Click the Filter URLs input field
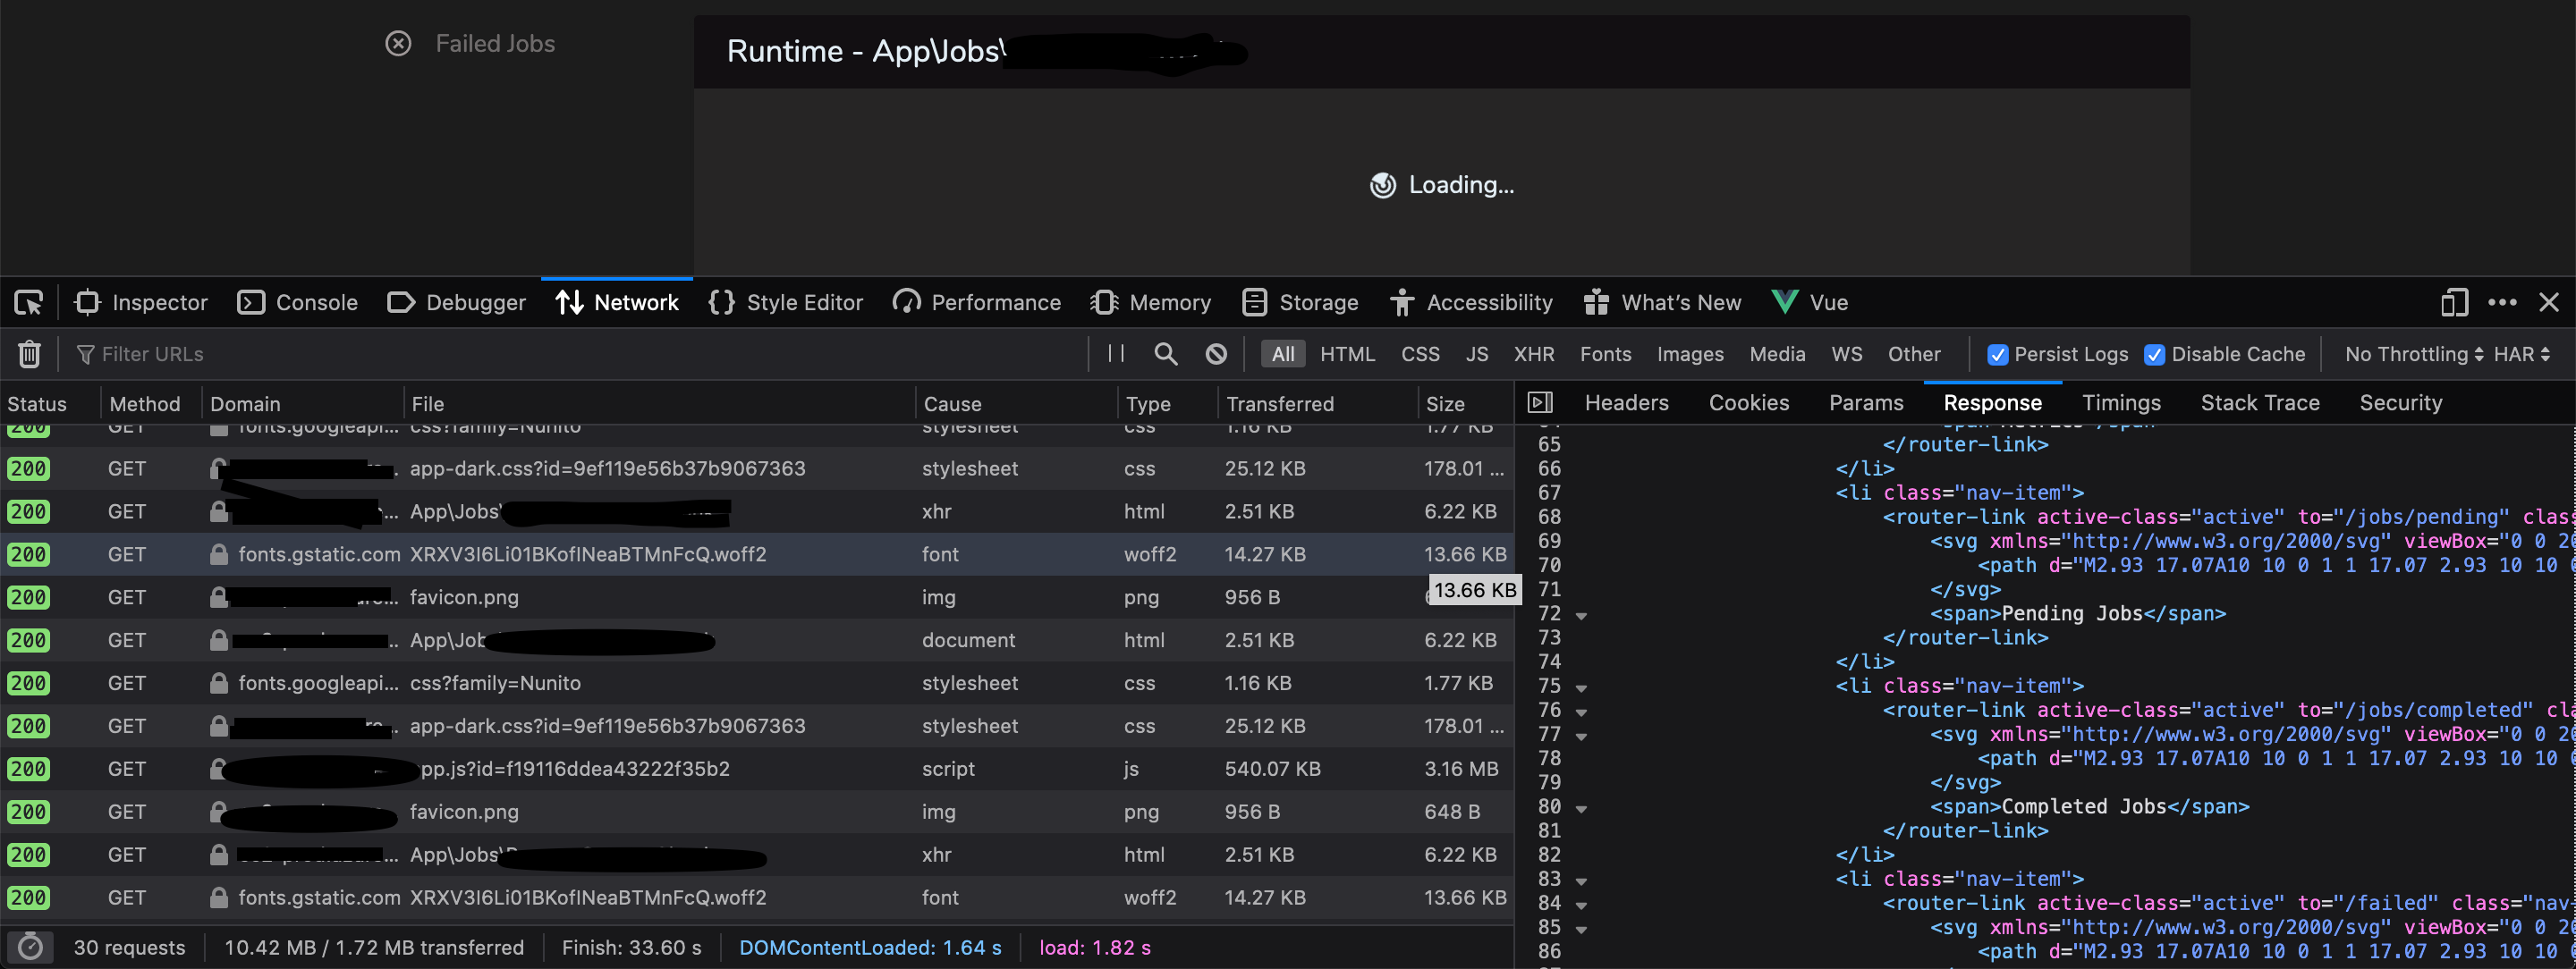This screenshot has width=2576, height=969. (x=580, y=355)
